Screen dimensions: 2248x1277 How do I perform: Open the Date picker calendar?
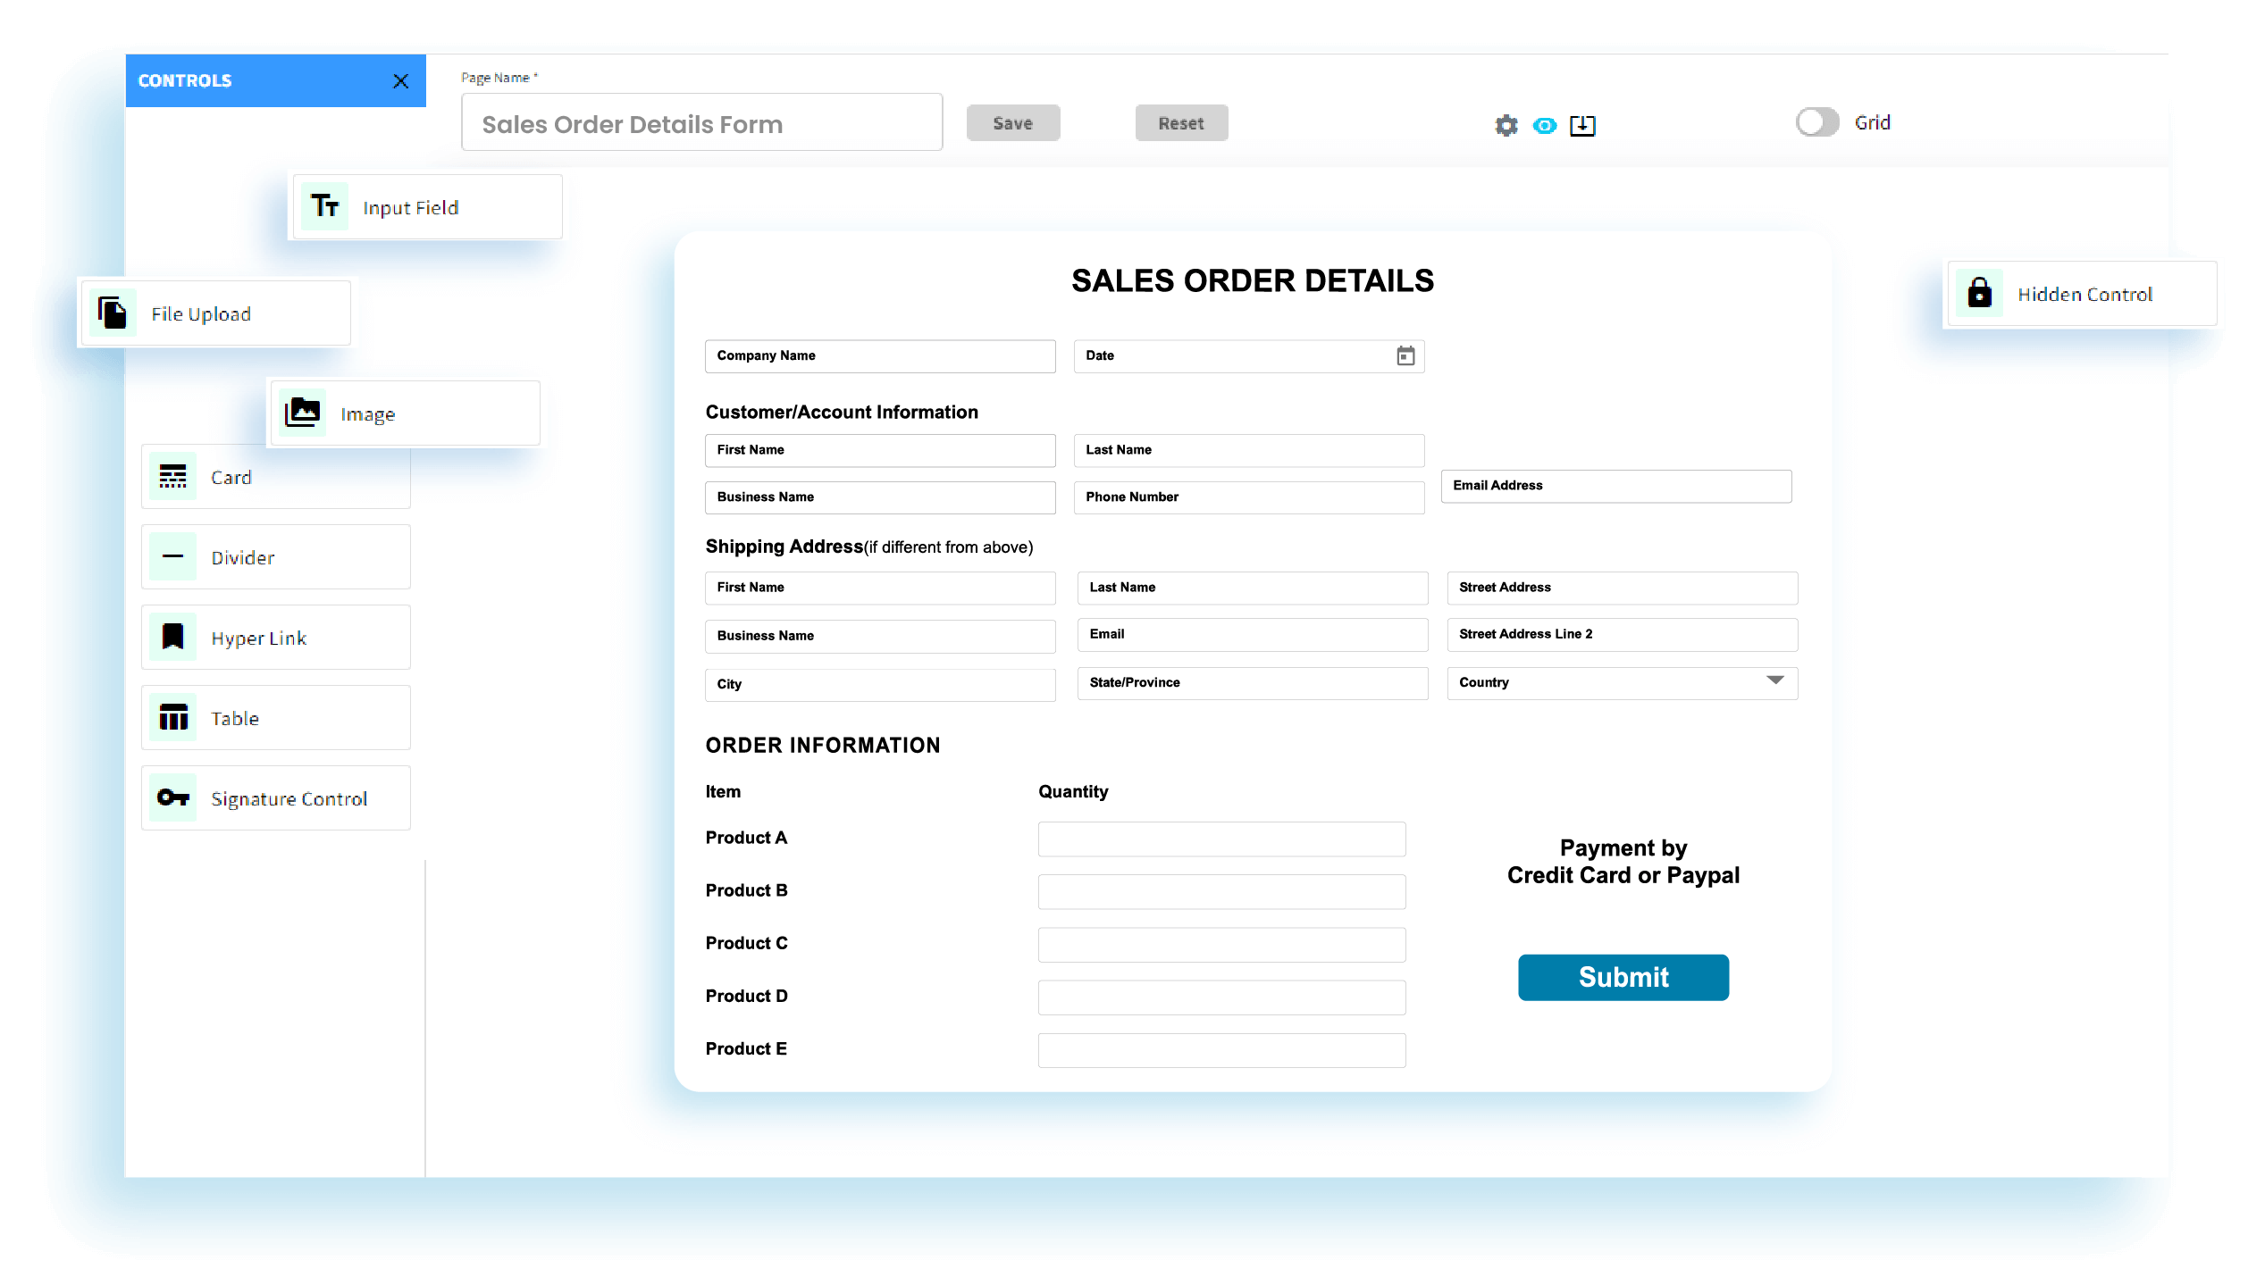[x=1405, y=355]
